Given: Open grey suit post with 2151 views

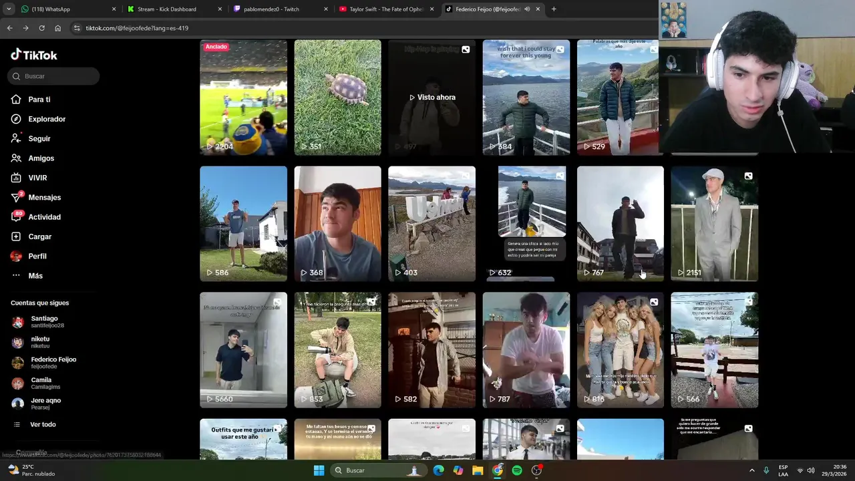Looking at the screenshot, I should pos(714,224).
